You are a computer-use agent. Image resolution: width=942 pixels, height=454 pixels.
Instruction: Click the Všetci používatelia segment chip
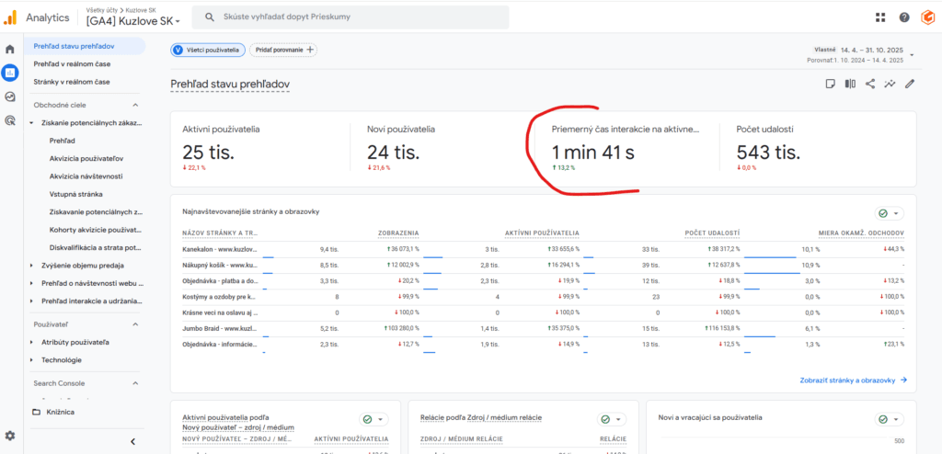point(208,50)
